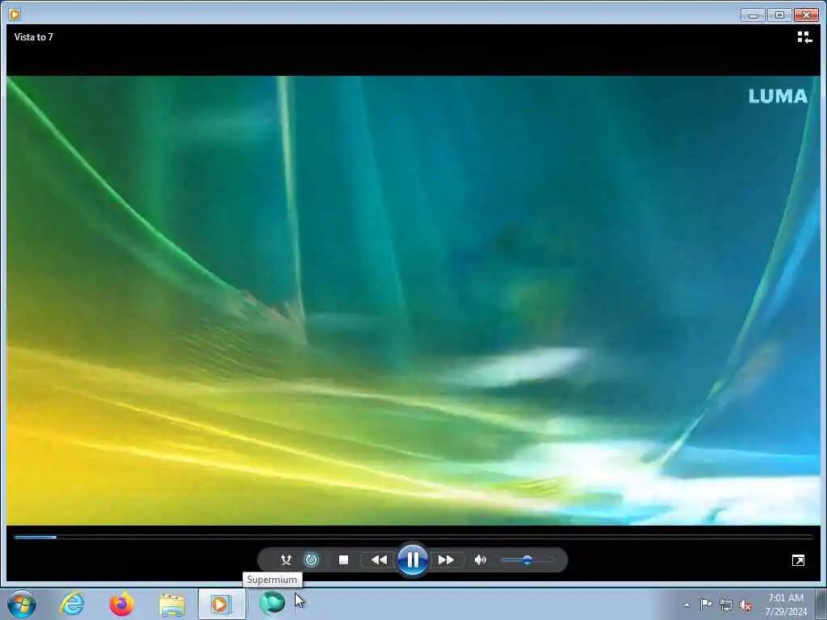Click the video display area
827x620 pixels.
(x=413, y=300)
